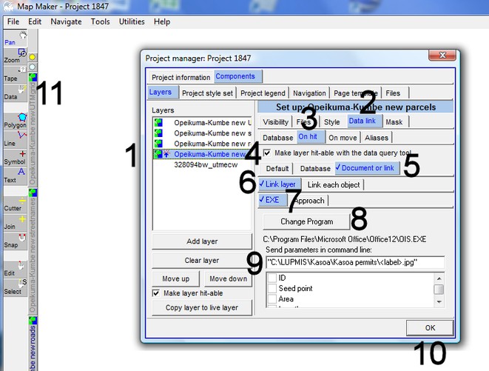Open the Mask tab

point(394,121)
